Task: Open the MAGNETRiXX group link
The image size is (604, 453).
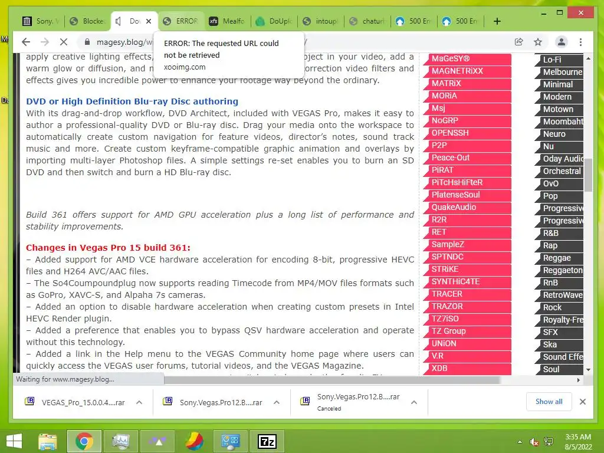Action: (x=468, y=71)
